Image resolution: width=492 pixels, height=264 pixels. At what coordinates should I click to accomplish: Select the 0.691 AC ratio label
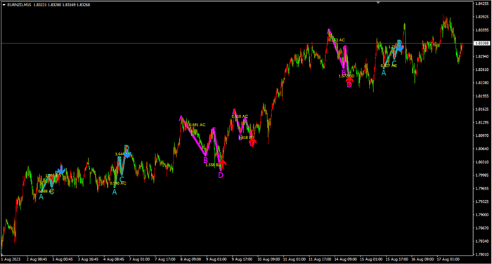(197, 125)
